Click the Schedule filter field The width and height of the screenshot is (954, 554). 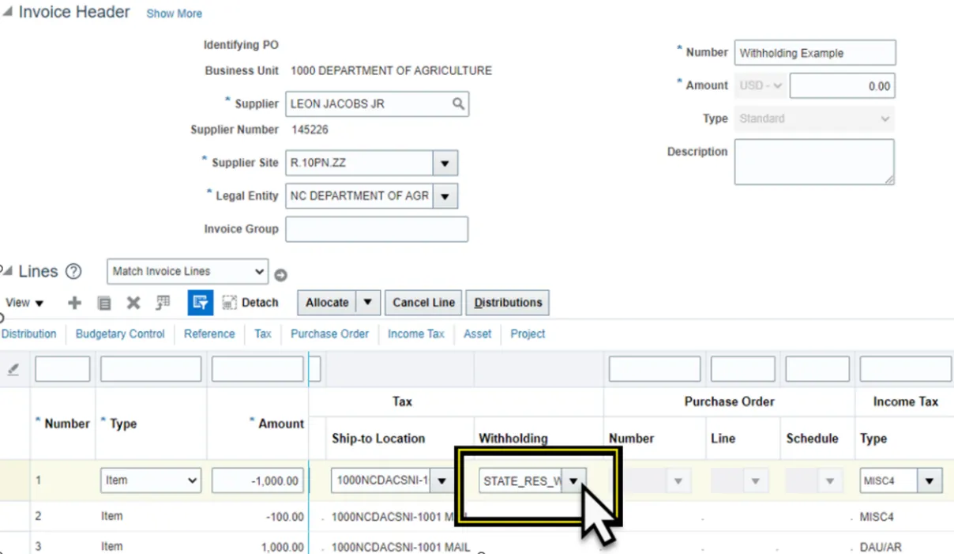[817, 369]
